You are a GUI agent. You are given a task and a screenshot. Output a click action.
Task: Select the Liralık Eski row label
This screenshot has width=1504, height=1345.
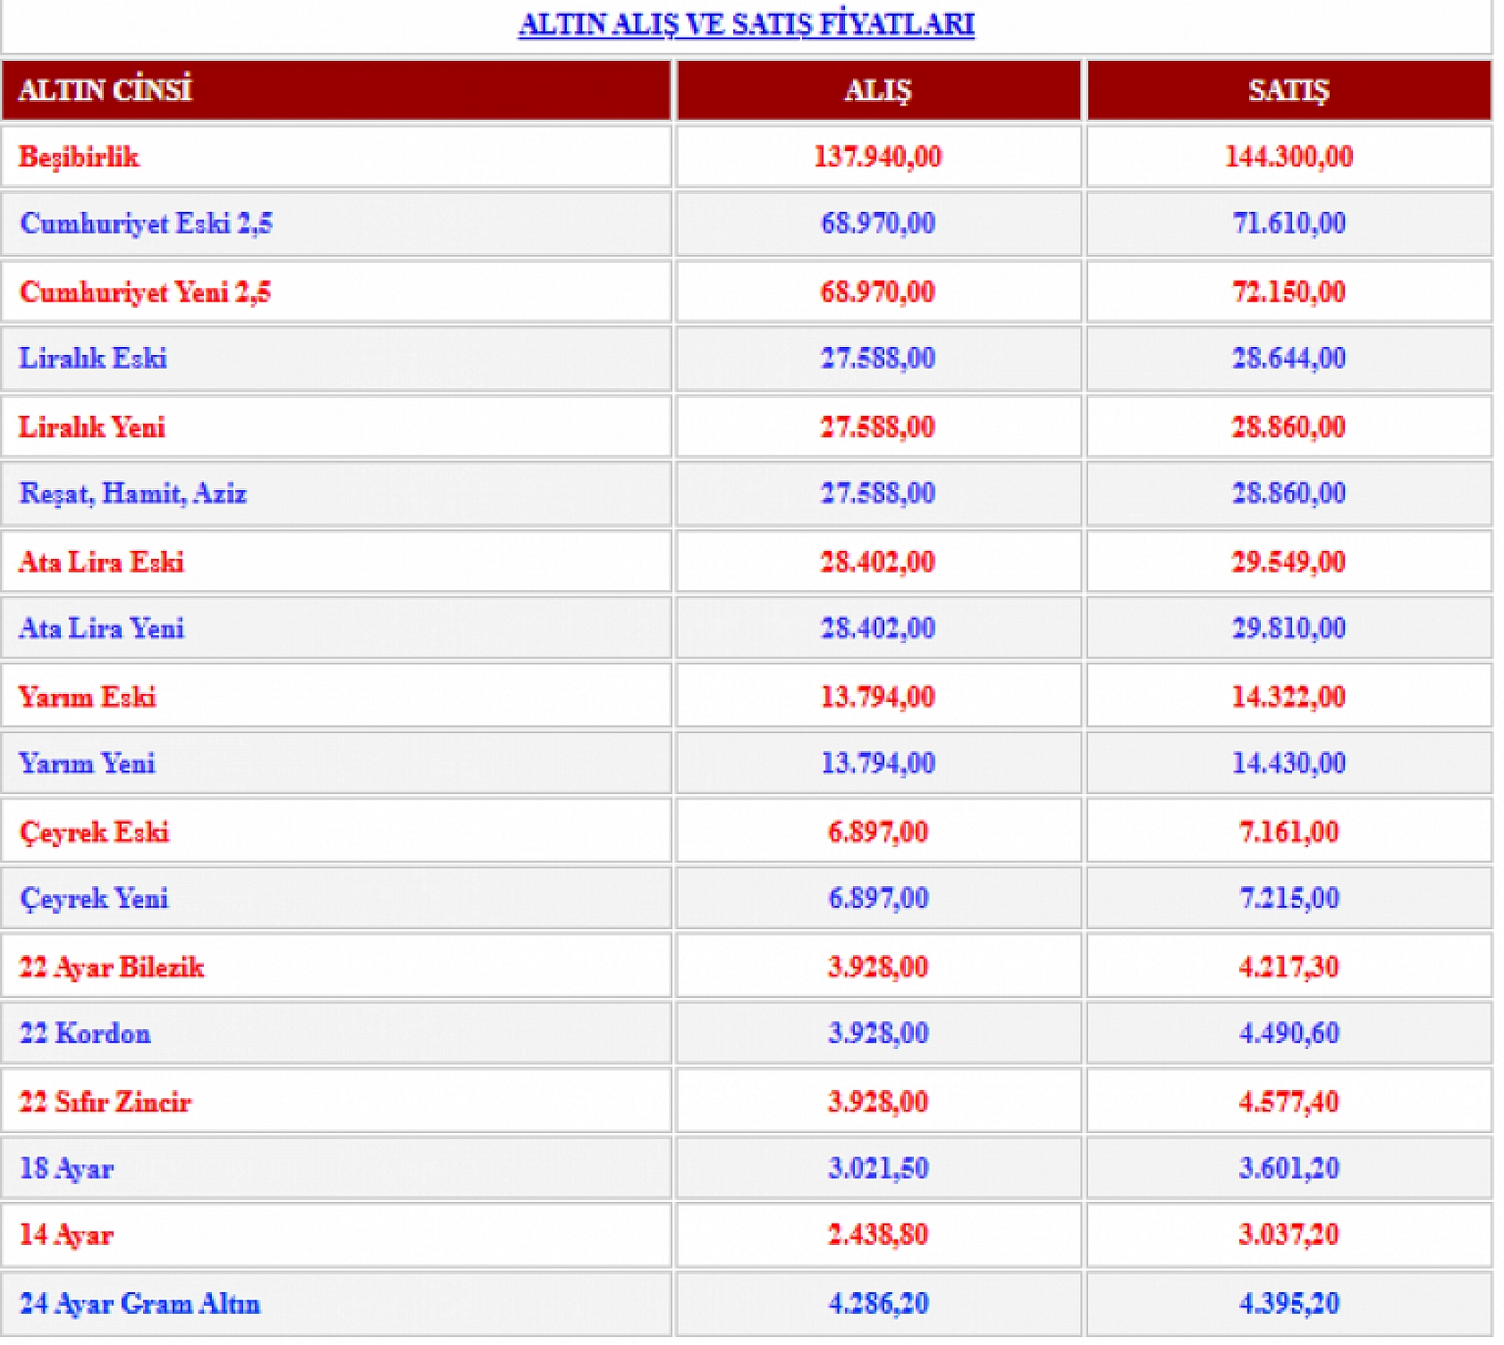[x=93, y=359]
